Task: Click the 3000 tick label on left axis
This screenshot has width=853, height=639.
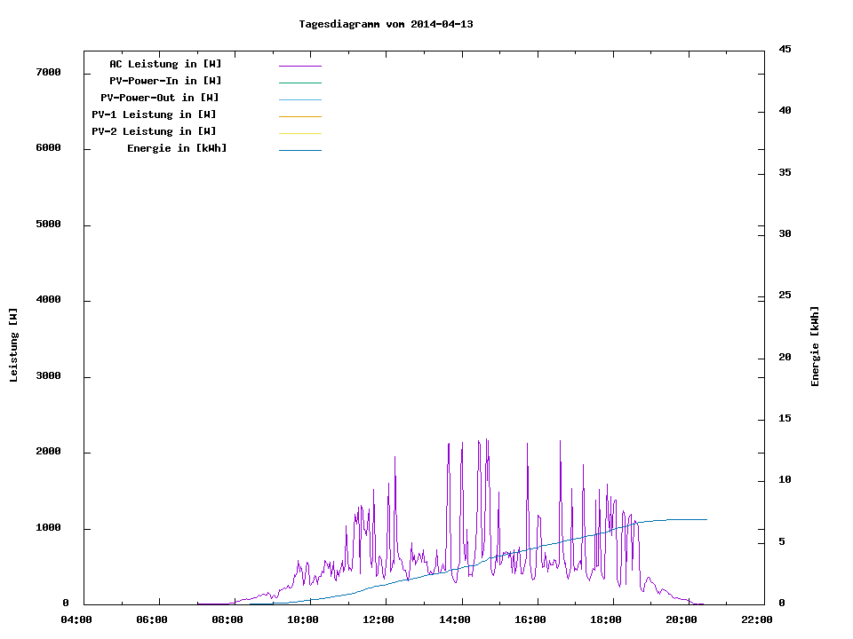Action: click(48, 376)
